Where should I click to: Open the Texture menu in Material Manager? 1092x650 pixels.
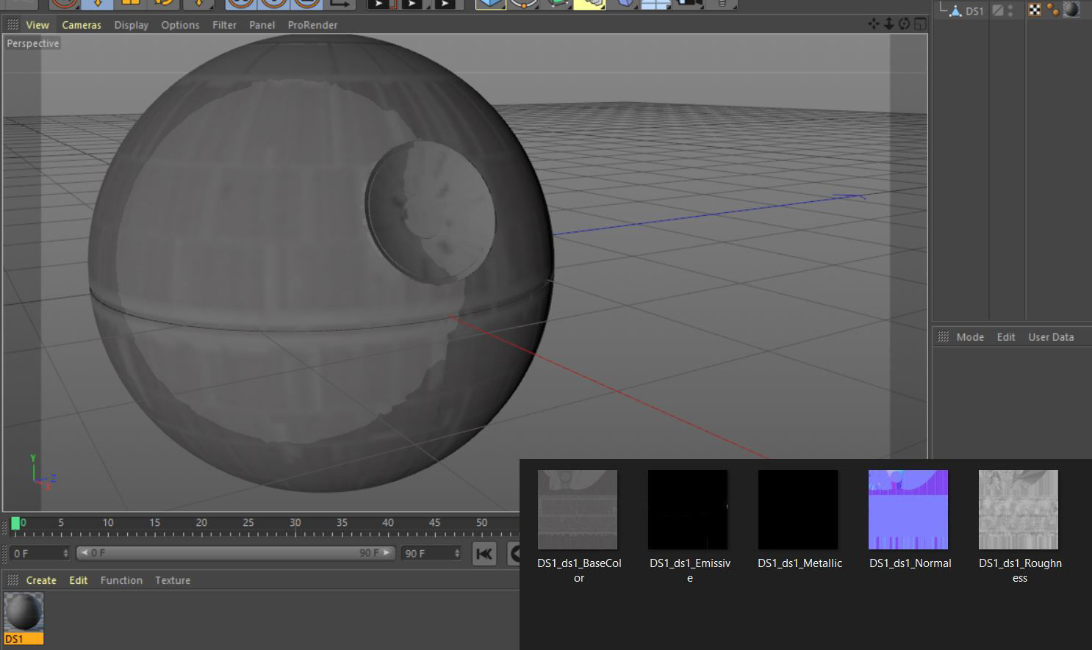(172, 580)
